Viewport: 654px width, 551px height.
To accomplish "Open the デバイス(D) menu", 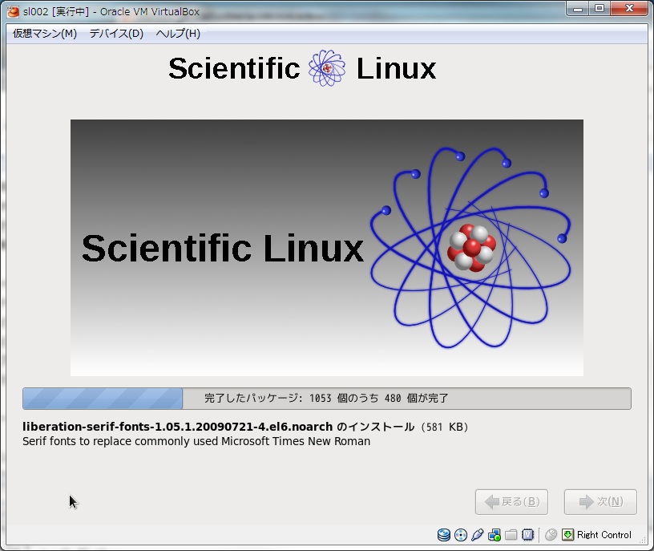I will pos(116,34).
